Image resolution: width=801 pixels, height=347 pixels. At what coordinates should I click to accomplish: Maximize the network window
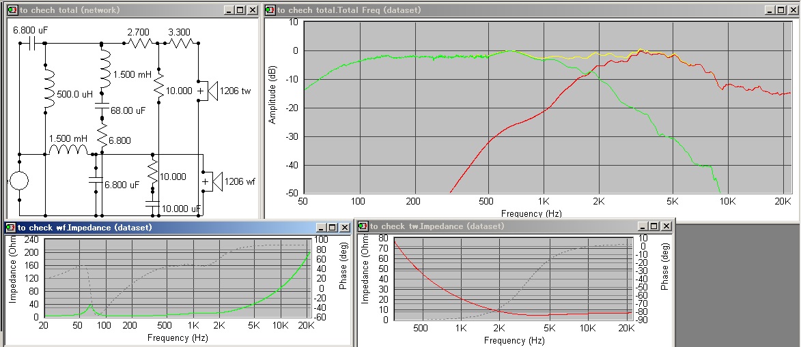[239, 10]
